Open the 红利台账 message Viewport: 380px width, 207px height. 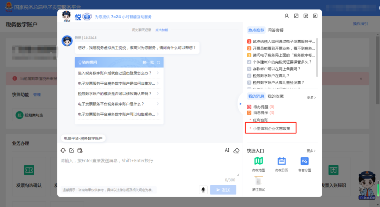260,120
